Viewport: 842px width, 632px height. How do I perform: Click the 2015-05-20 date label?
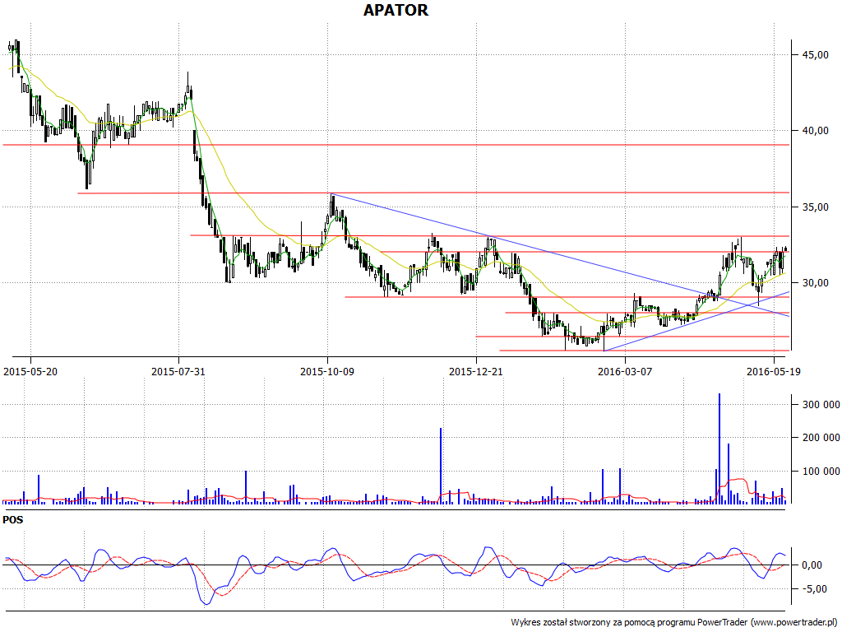30,371
